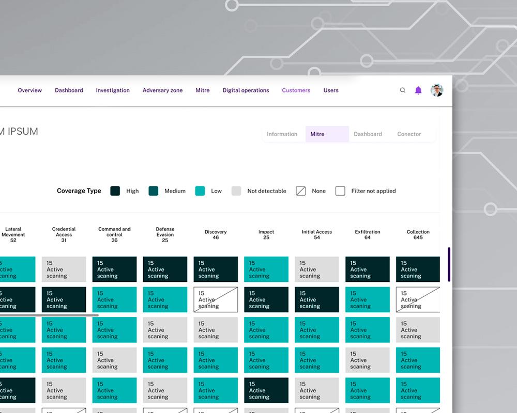Image resolution: width=517 pixels, height=413 pixels.
Task: Toggle the High coverage legend swatch
Action: point(115,191)
